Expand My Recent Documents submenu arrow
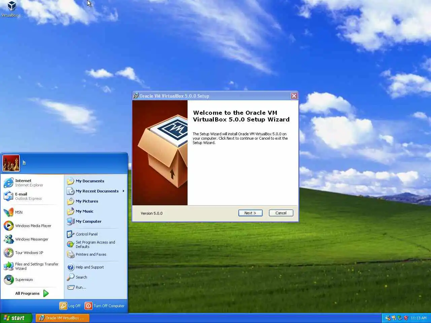The width and height of the screenshot is (431, 323). tap(124, 191)
